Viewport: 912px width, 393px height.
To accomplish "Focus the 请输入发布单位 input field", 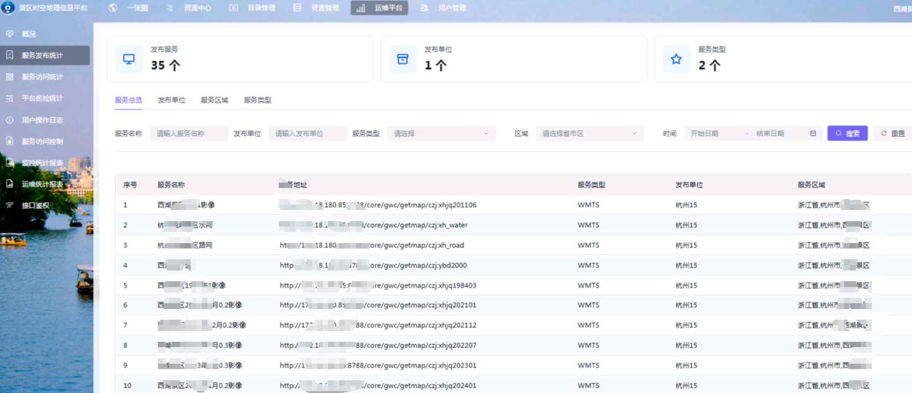I will tap(308, 133).
